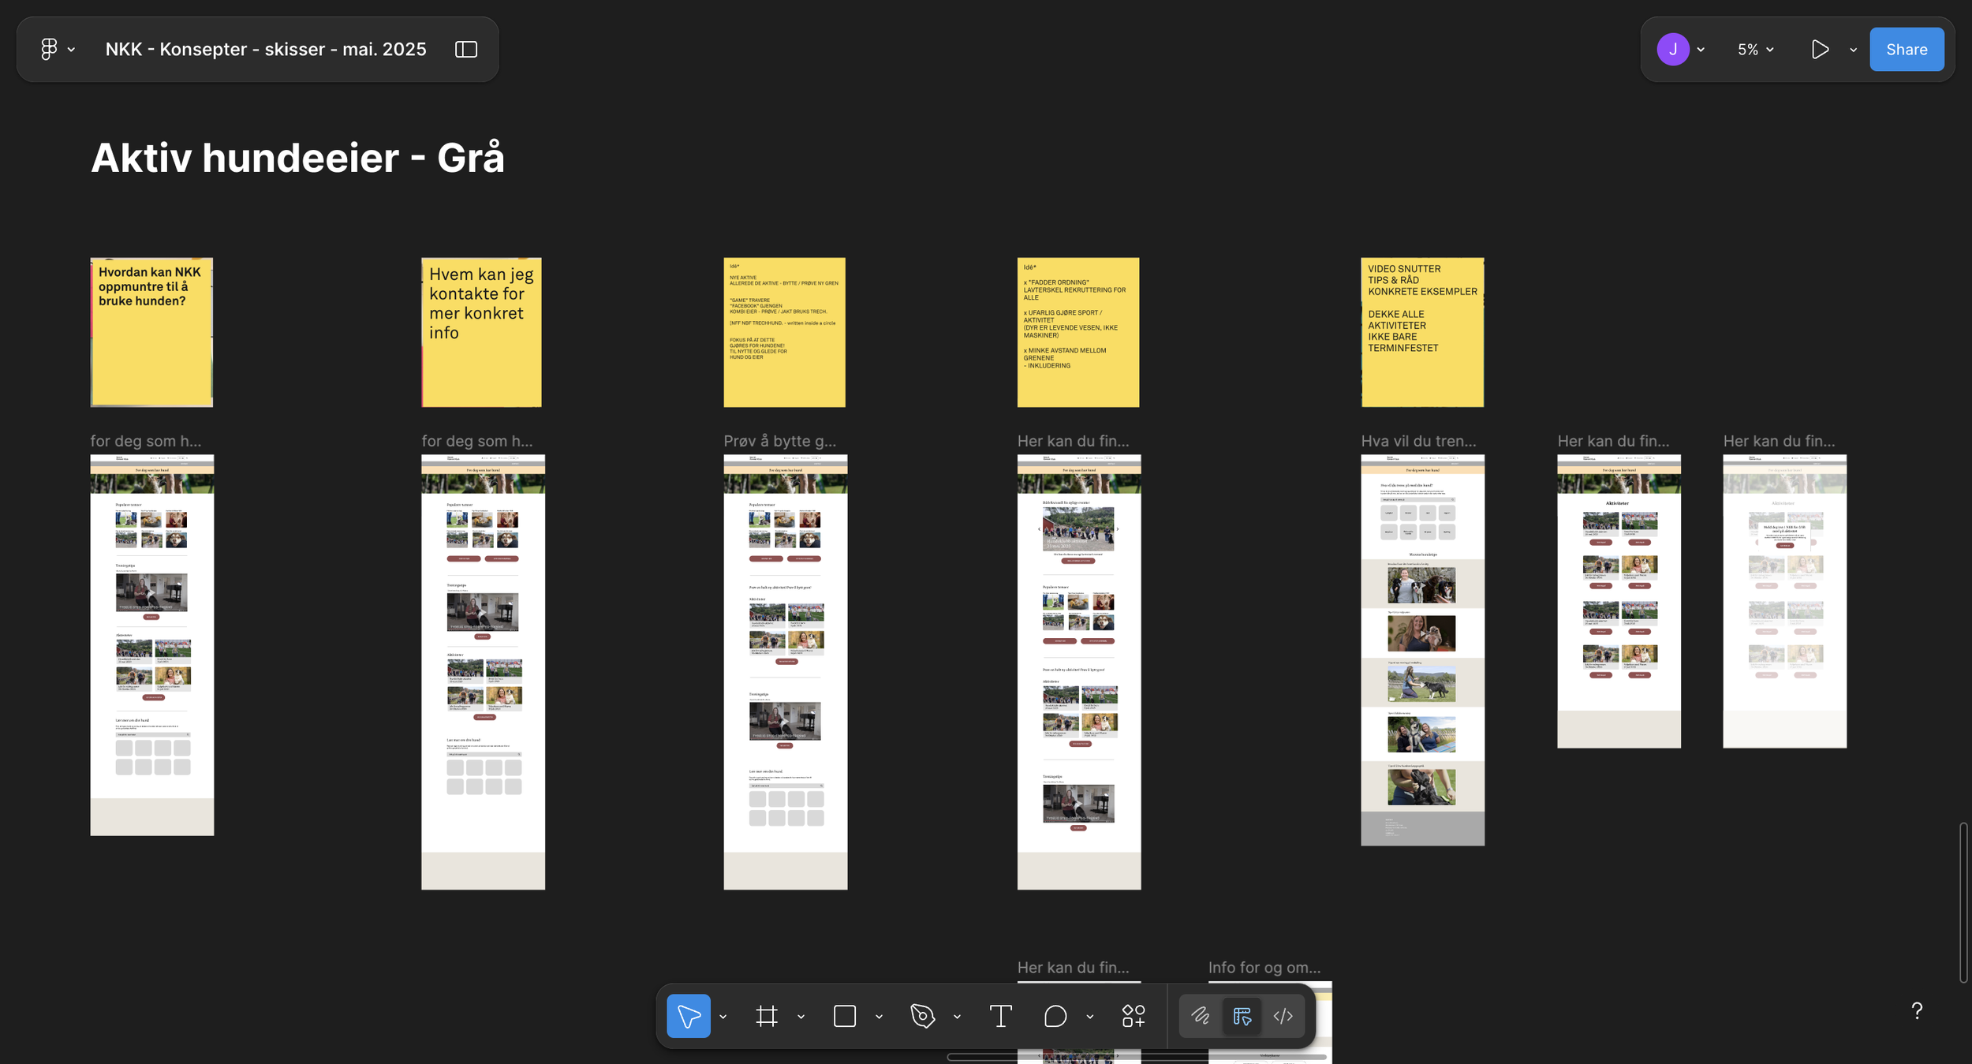This screenshot has width=1972, height=1064.
Task: Switch to Dev Mode code view
Action: click(1283, 1016)
